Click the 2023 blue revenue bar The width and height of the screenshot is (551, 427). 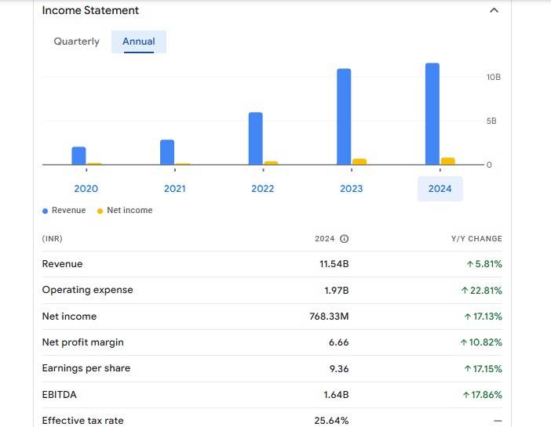click(x=344, y=117)
